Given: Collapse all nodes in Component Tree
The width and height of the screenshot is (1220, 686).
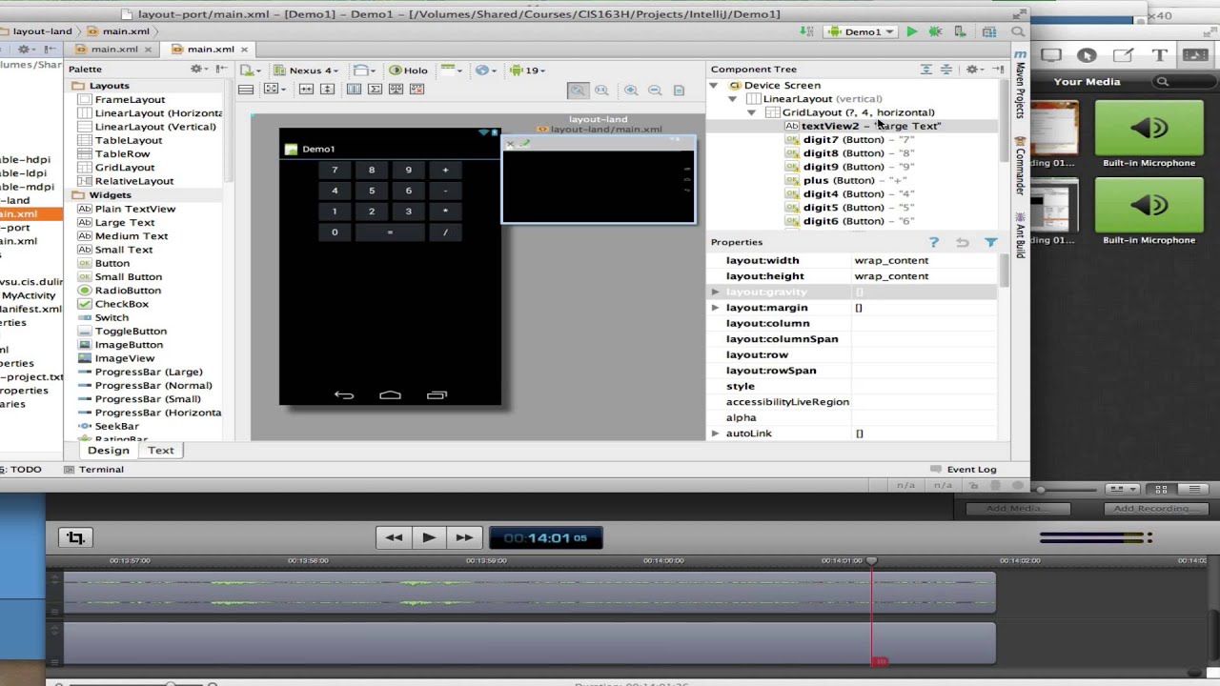Looking at the screenshot, I should click(946, 69).
